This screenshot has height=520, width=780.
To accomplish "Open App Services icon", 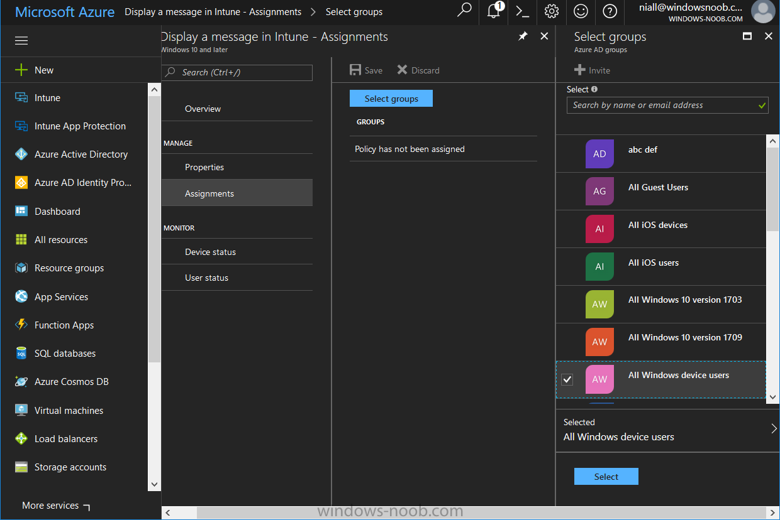I will pyautogui.click(x=21, y=296).
